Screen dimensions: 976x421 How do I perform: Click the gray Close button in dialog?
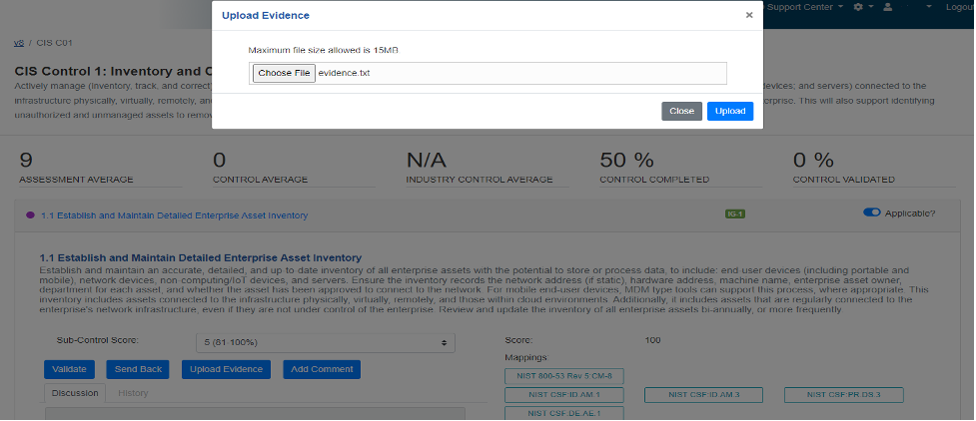pyautogui.click(x=681, y=111)
